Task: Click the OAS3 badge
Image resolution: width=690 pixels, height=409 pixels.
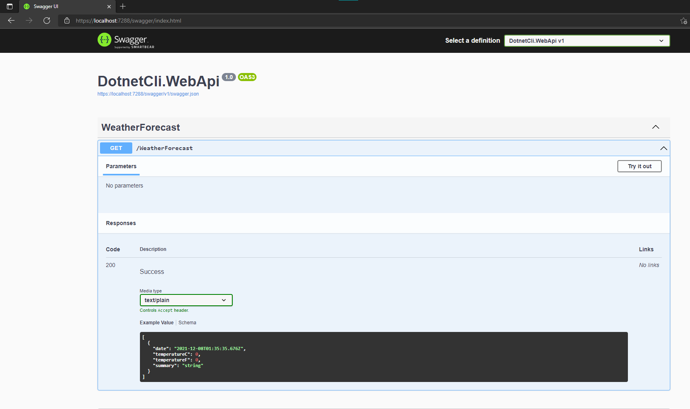Action: (x=247, y=77)
